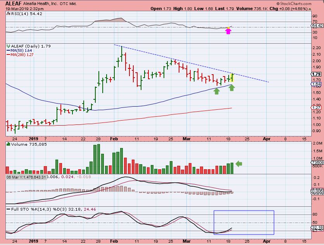The width and height of the screenshot is (324, 245).
Task: Click the volume bars icon beside Volume
Action: [x=8, y=144]
